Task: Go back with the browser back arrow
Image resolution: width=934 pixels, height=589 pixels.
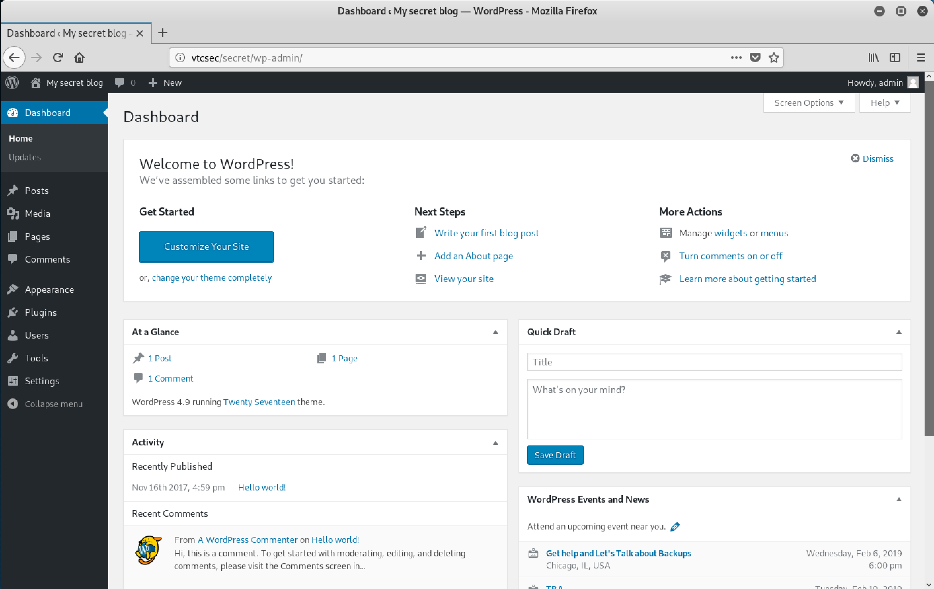Action: [14, 58]
